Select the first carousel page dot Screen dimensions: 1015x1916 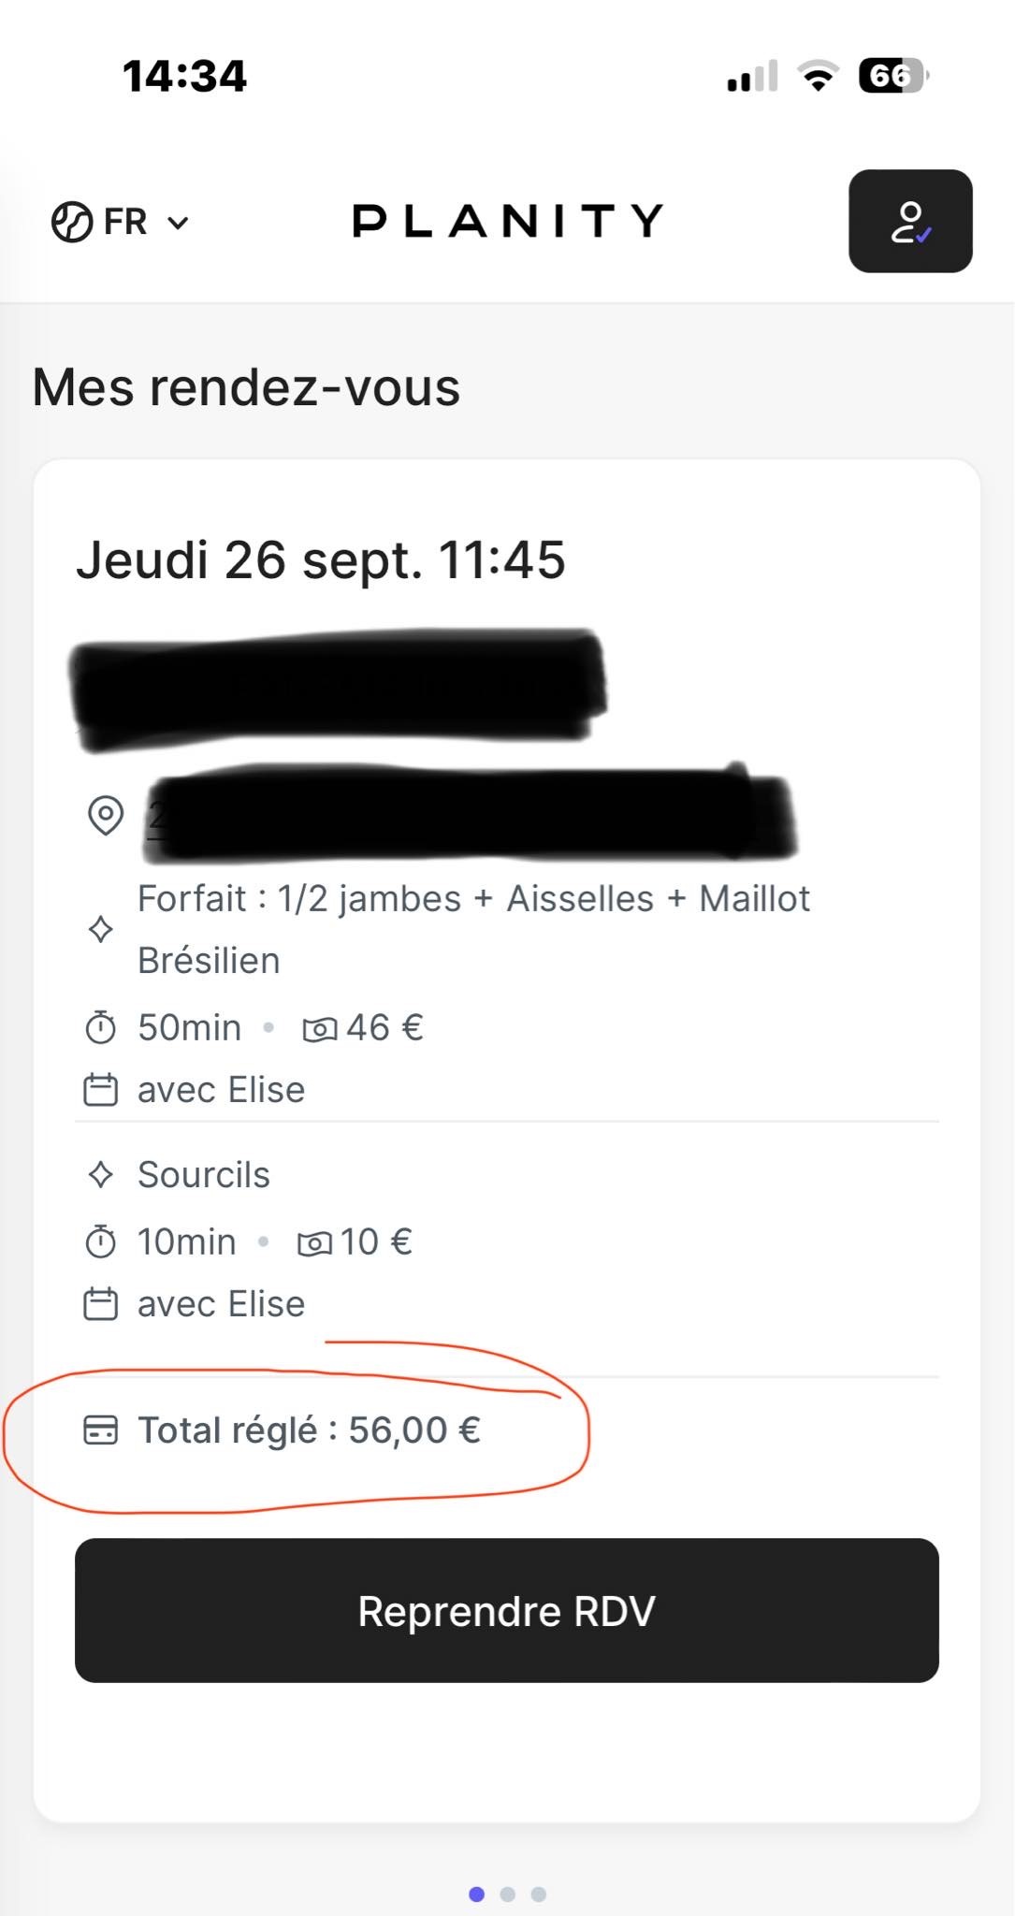coord(477,1894)
